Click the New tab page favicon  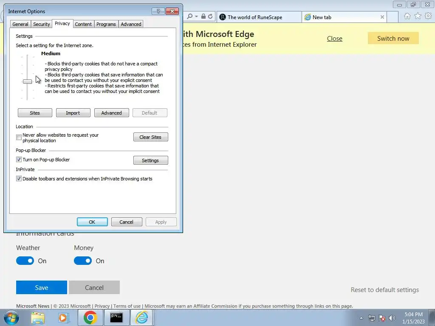[308, 17]
